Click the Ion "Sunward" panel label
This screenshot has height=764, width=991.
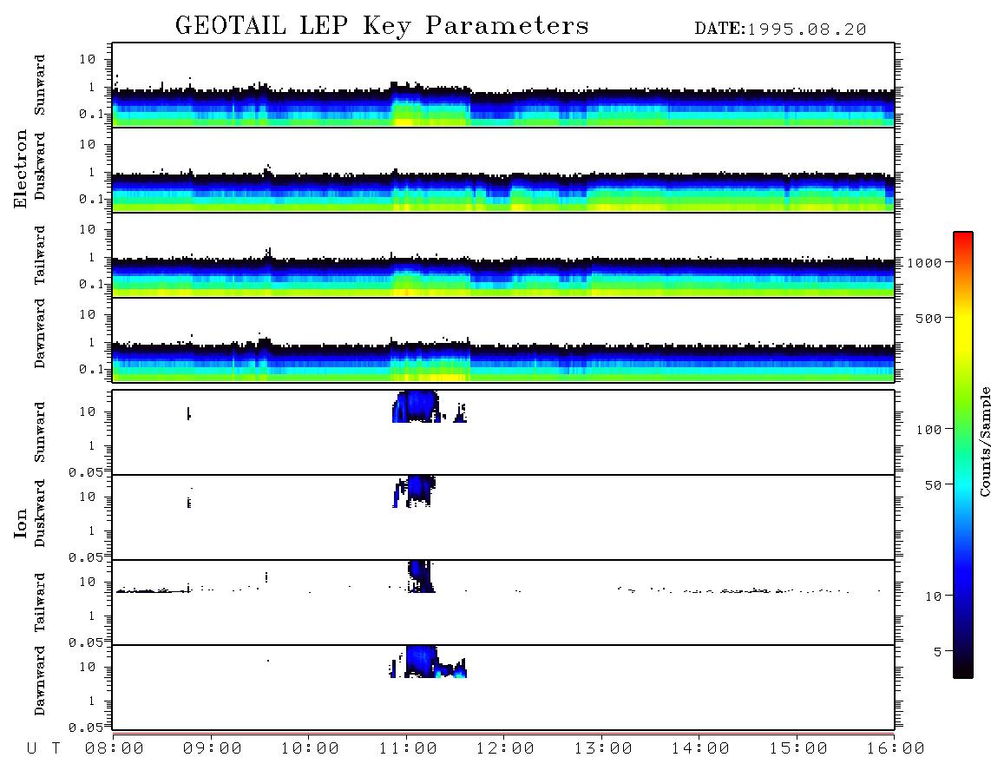click(x=40, y=431)
